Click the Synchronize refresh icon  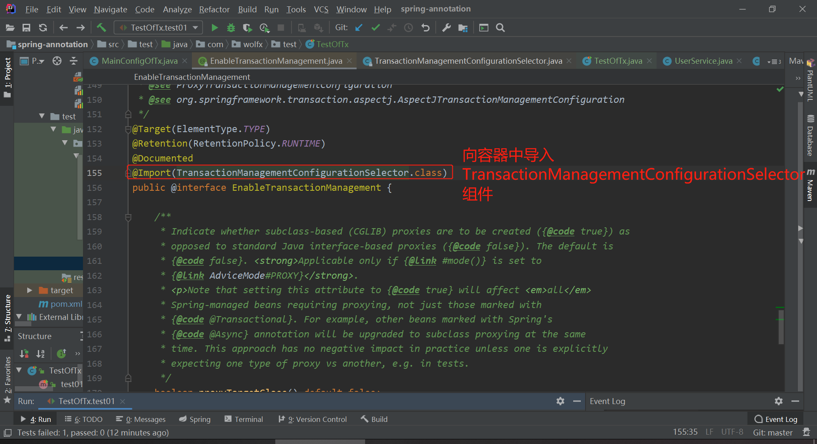[x=43, y=28]
